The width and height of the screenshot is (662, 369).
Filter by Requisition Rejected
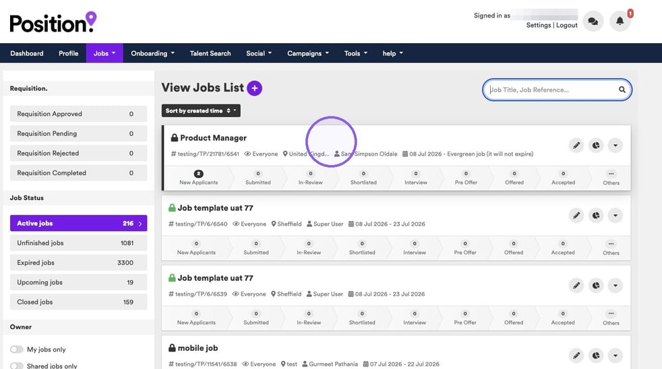78,153
